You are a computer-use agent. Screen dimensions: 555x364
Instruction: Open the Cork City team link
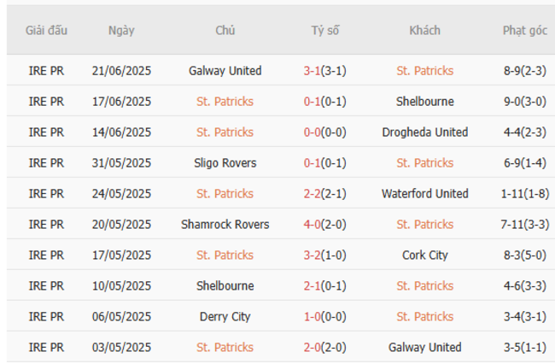pos(424,255)
